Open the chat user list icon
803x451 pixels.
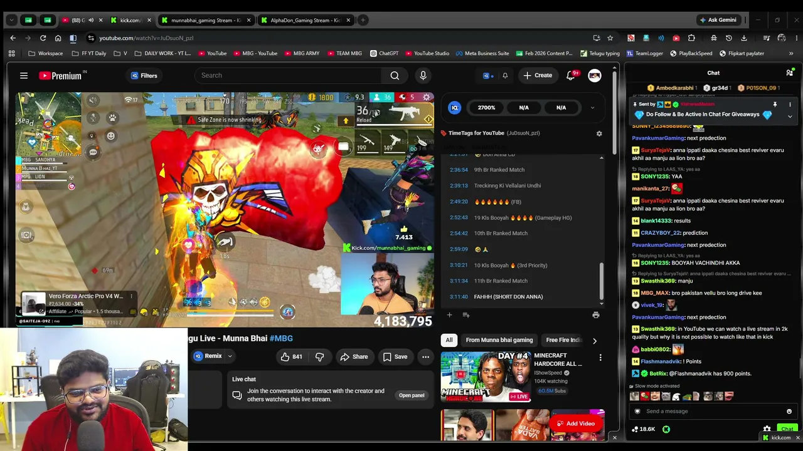[x=789, y=73]
